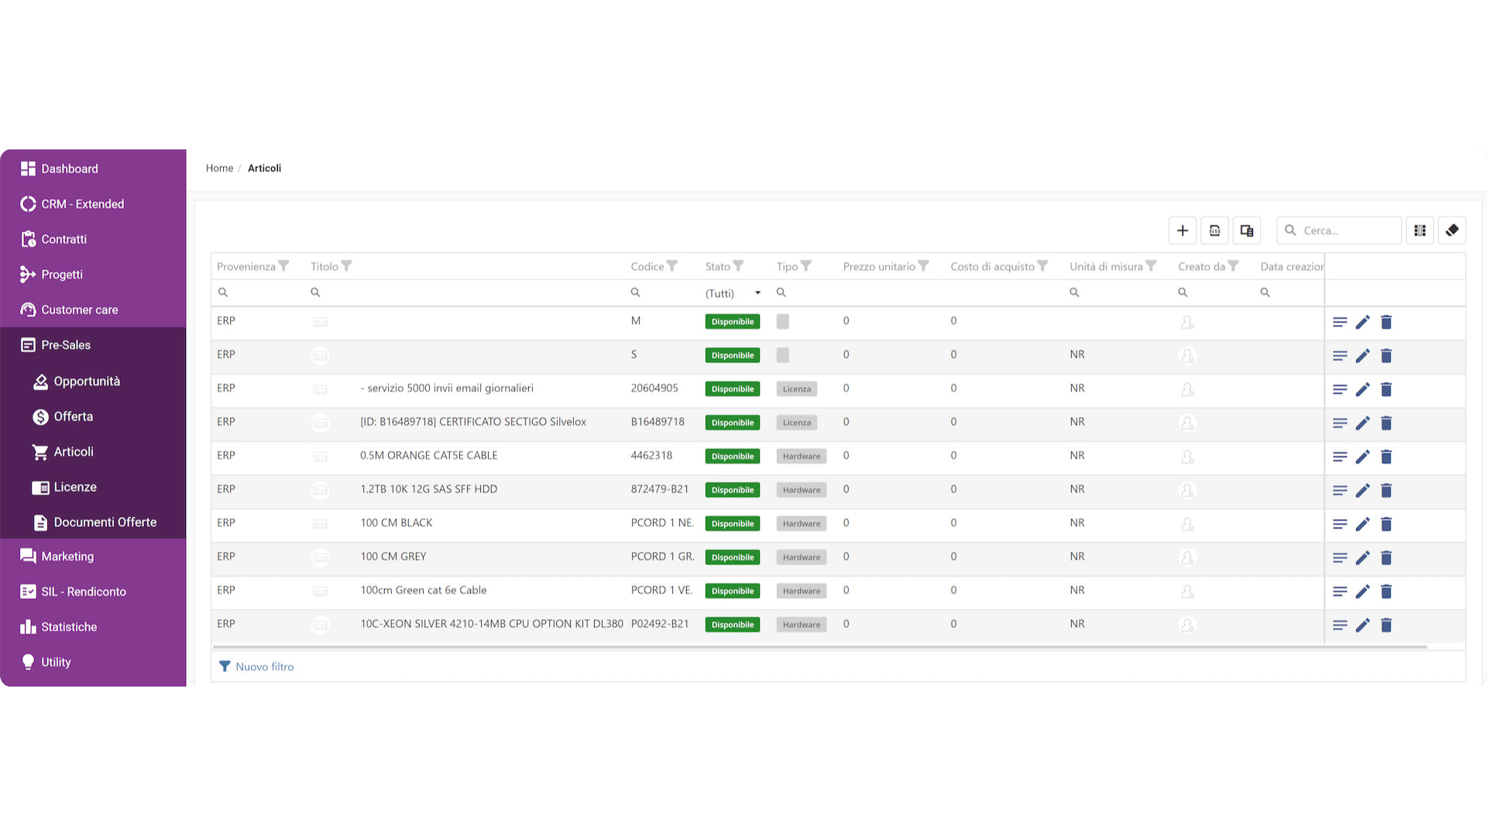Click the Cerca search field
The image size is (1487, 836).
tap(1339, 231)
